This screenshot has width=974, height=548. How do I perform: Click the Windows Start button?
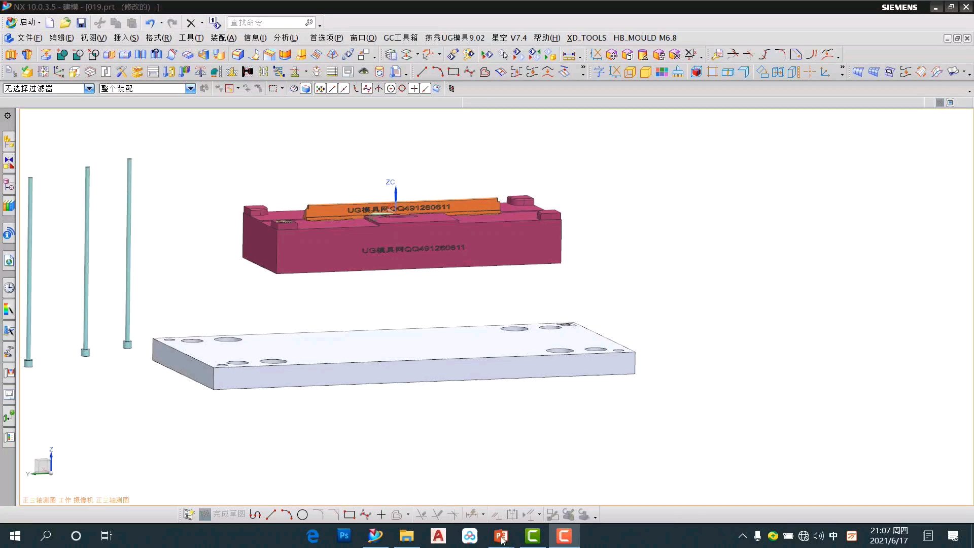[x=15, y=536]
